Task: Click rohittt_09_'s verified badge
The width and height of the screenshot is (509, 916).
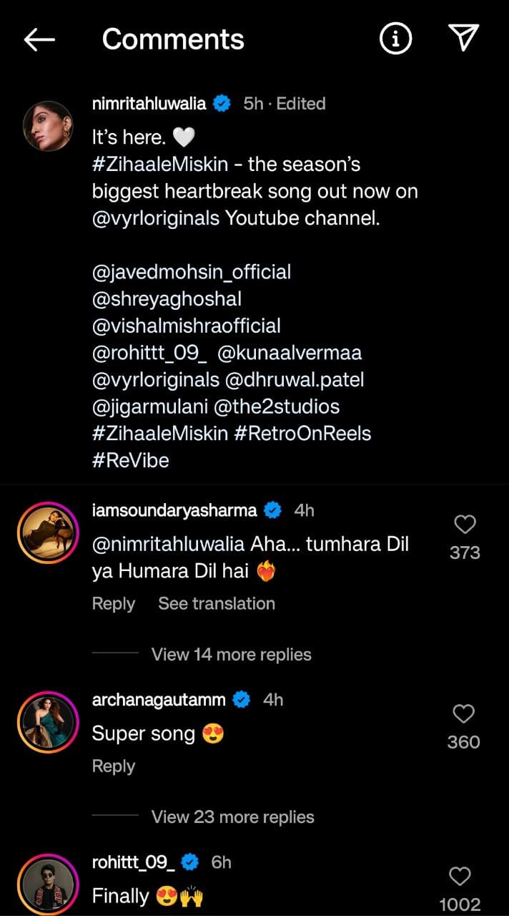Action: click(x=190, y=862)
